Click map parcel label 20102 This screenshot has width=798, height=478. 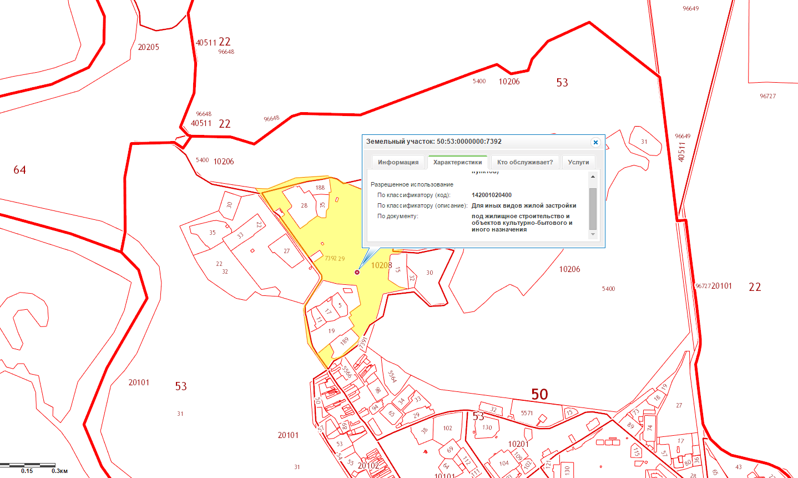coord(368,466)
